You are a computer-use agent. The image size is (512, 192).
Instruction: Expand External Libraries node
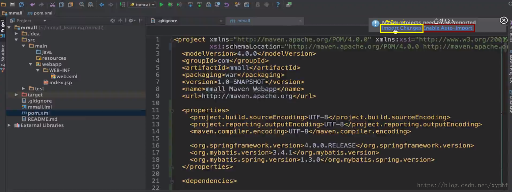[x=9, y=125]
